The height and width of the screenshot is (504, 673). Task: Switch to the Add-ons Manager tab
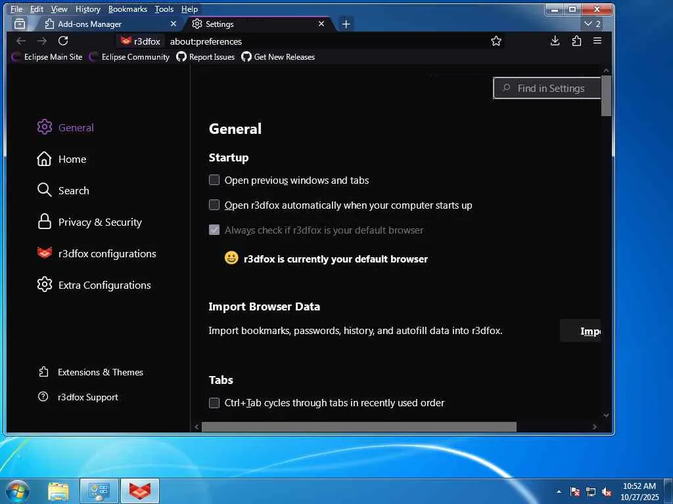pos(110,24)
